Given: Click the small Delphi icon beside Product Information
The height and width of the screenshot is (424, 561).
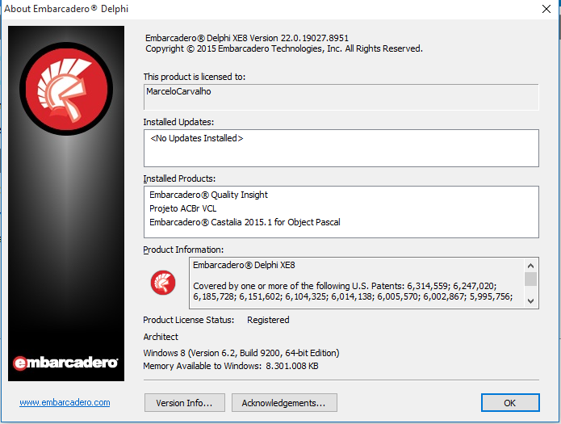Looking at the screenshot, I should coord(163,283).
